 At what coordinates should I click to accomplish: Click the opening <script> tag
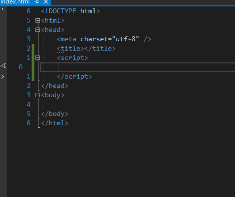tap(72, 58)
